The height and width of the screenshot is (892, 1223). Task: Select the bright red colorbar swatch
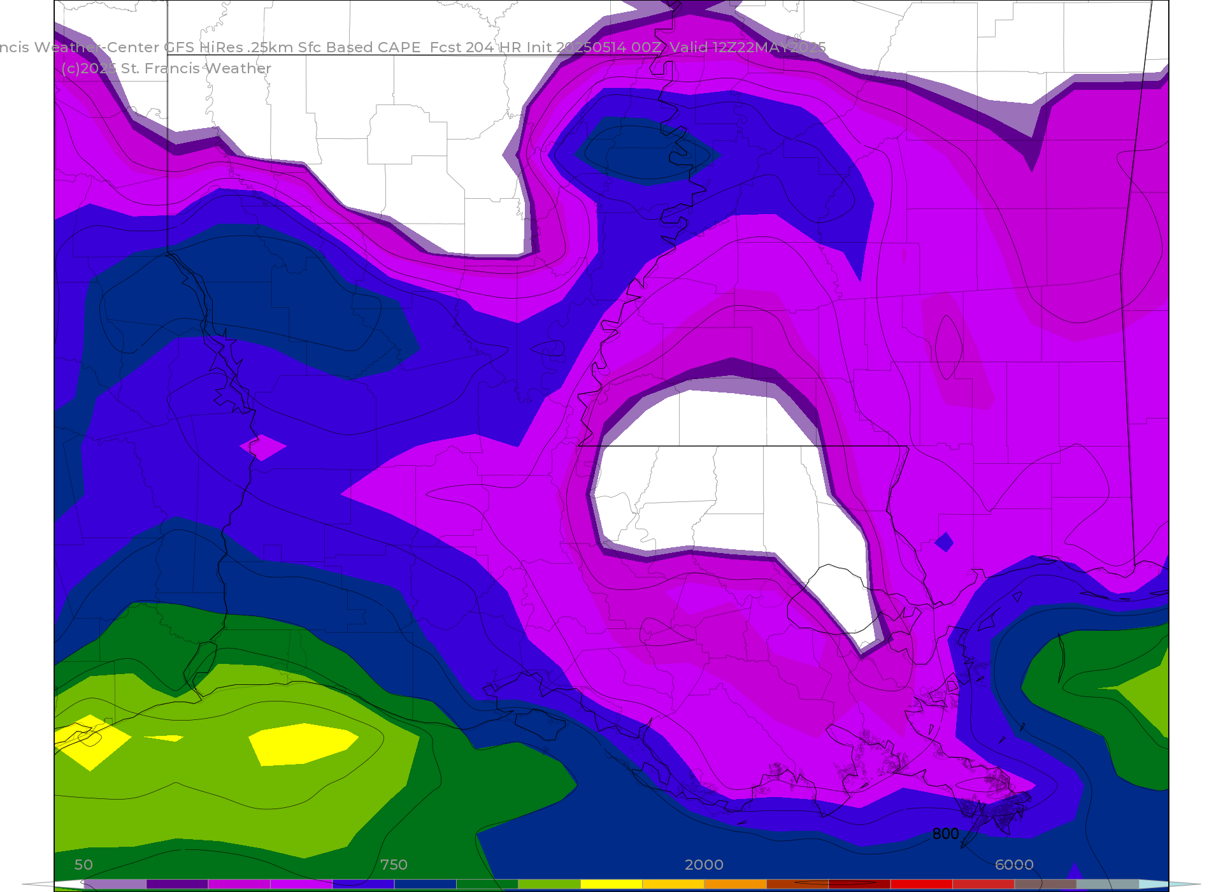[x=922, y=884]
